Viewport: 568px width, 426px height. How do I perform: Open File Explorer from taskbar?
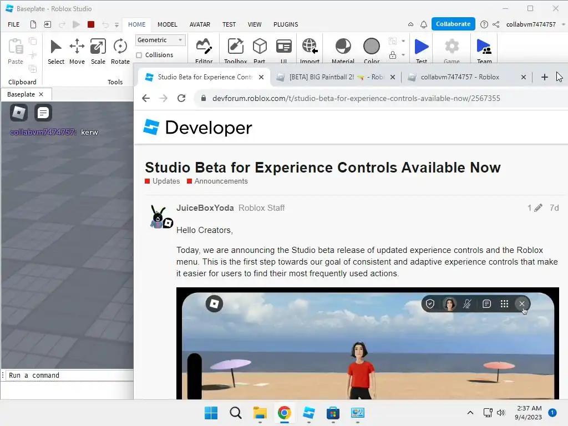point(260,413)
